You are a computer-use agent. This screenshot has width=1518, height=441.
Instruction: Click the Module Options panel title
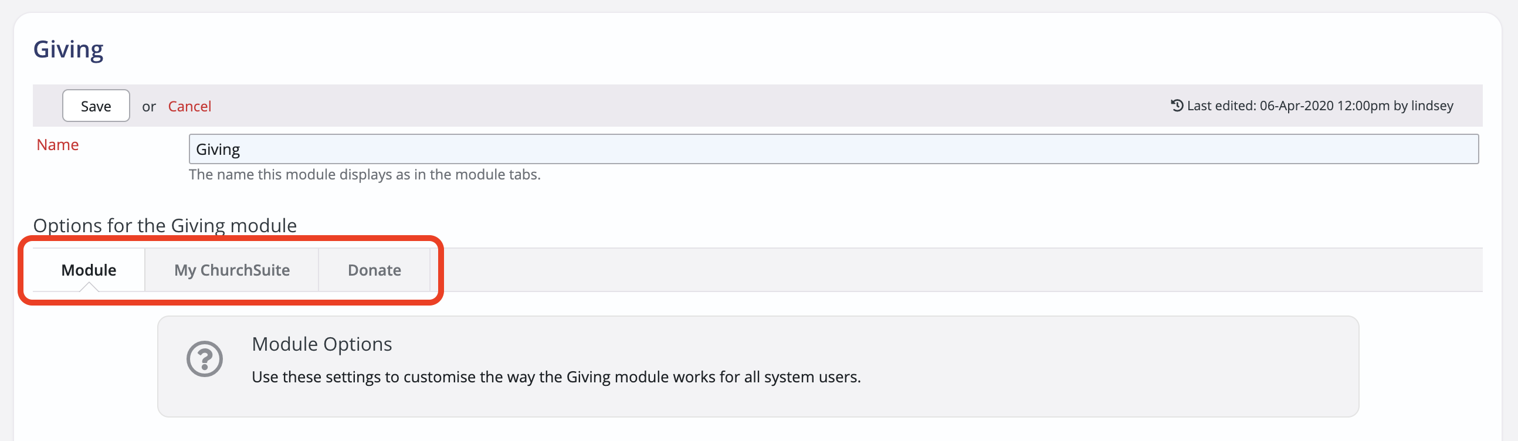[x=322, y=343]
